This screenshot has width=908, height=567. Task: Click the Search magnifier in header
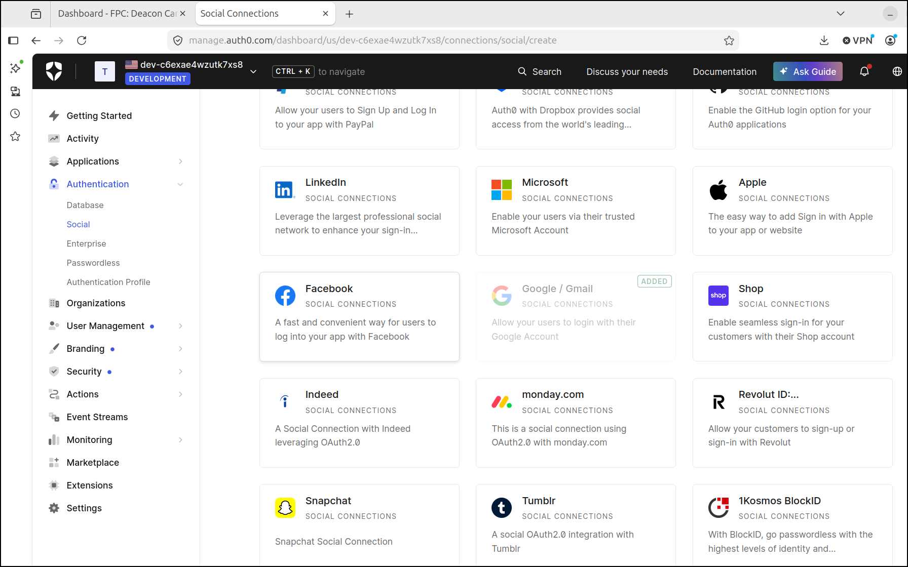pyautogui.click(x=522, y=71)
